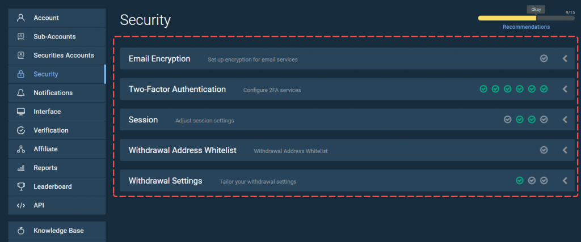Image resolution: width=581 pixels, height=242 pixels.
Task: Click last green check in Two-Factor Authentication row
Action: coord(544,89)
